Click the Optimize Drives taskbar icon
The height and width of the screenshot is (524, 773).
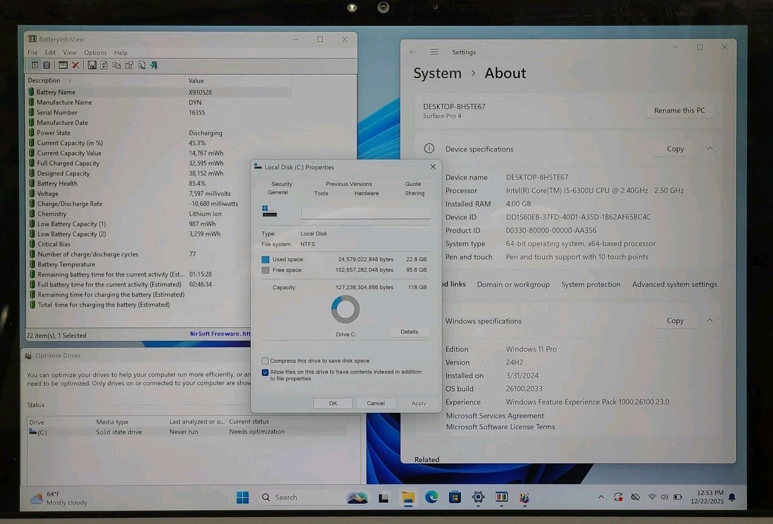point(524,498)
